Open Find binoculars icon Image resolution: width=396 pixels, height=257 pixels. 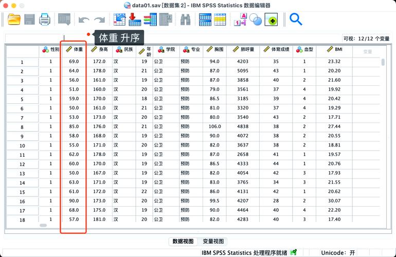coord(185,20)
